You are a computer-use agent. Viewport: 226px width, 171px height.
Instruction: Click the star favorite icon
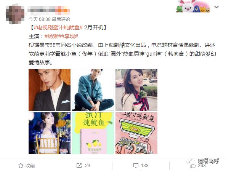click(21, 166)
